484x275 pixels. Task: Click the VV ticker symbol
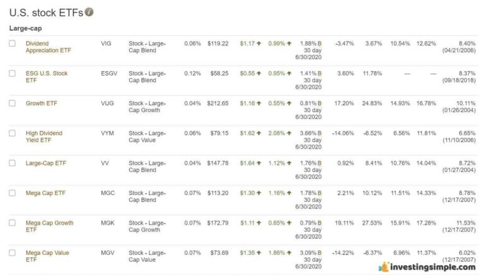(x=105, y=163)
